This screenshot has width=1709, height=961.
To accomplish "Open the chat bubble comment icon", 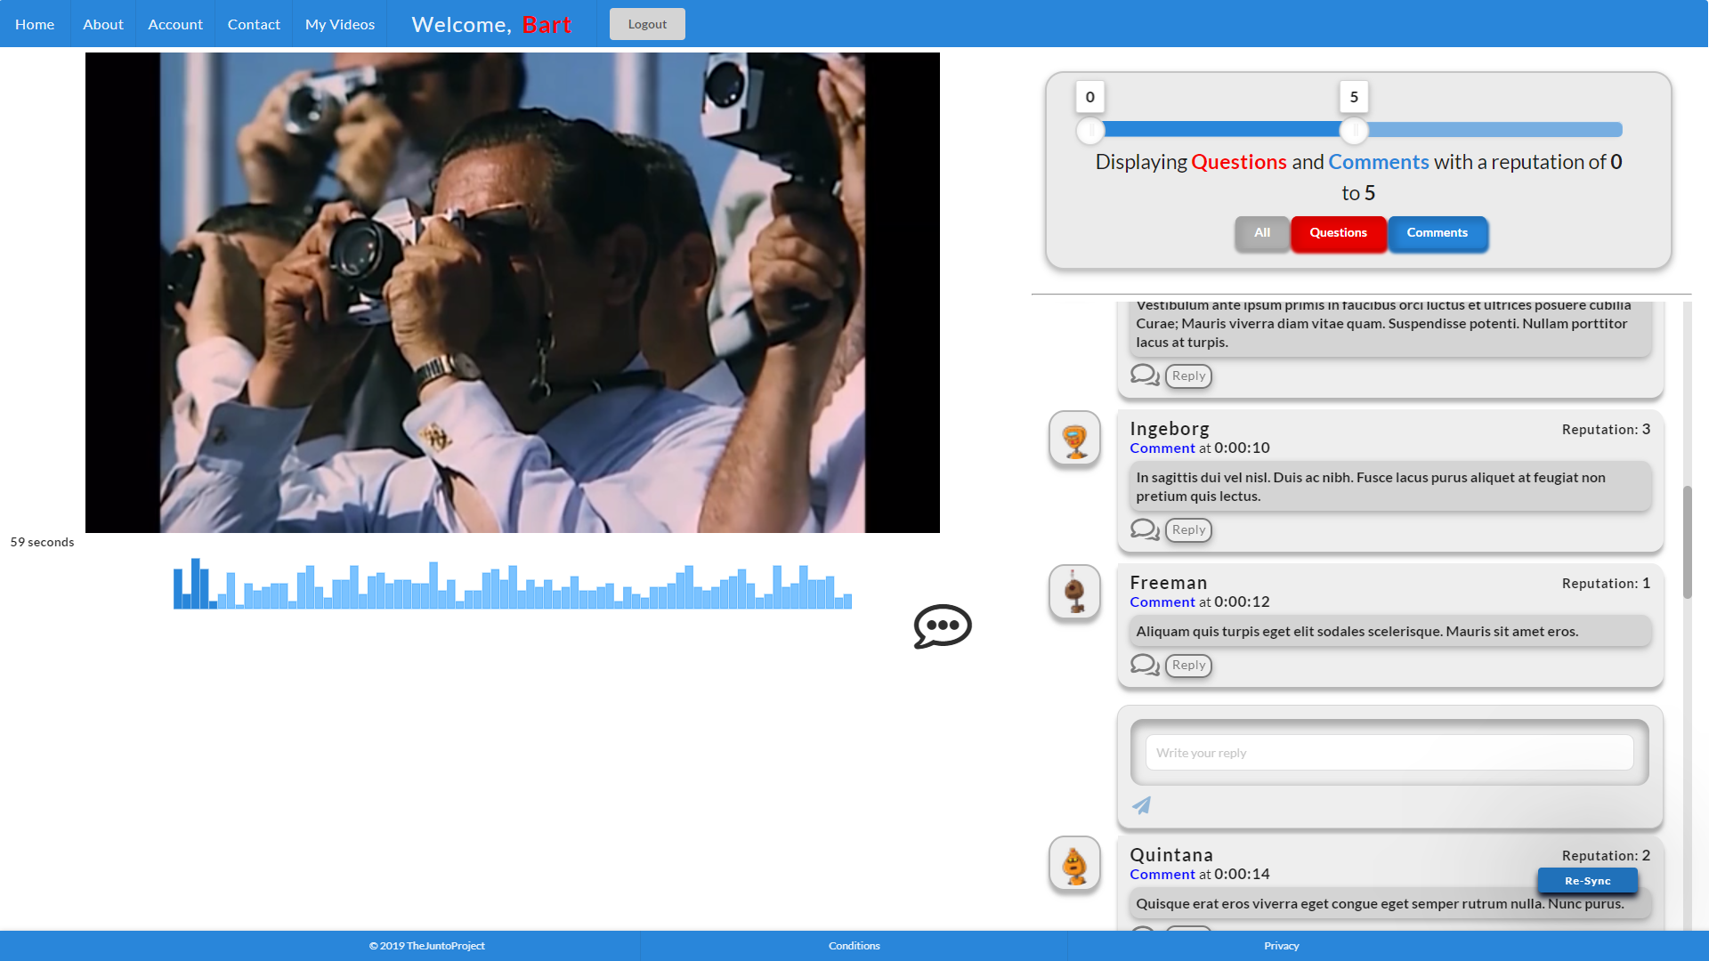I will pos(943,626).
